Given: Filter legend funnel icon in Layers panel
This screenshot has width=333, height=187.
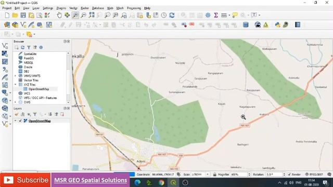Looking at the screenshot, I should click(x=35, y=114).
